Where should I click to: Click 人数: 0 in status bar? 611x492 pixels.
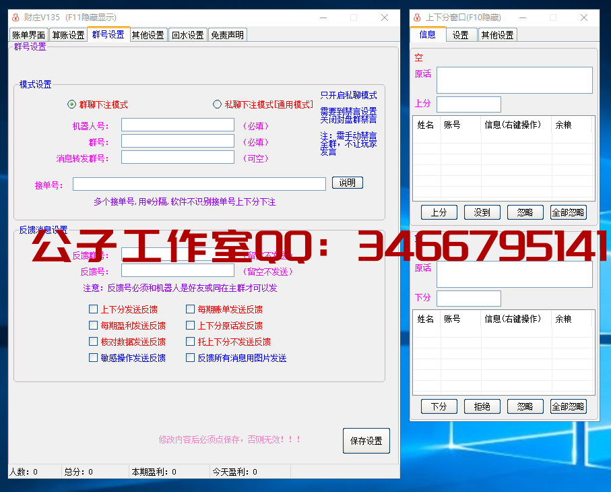[x=24, y=472]
